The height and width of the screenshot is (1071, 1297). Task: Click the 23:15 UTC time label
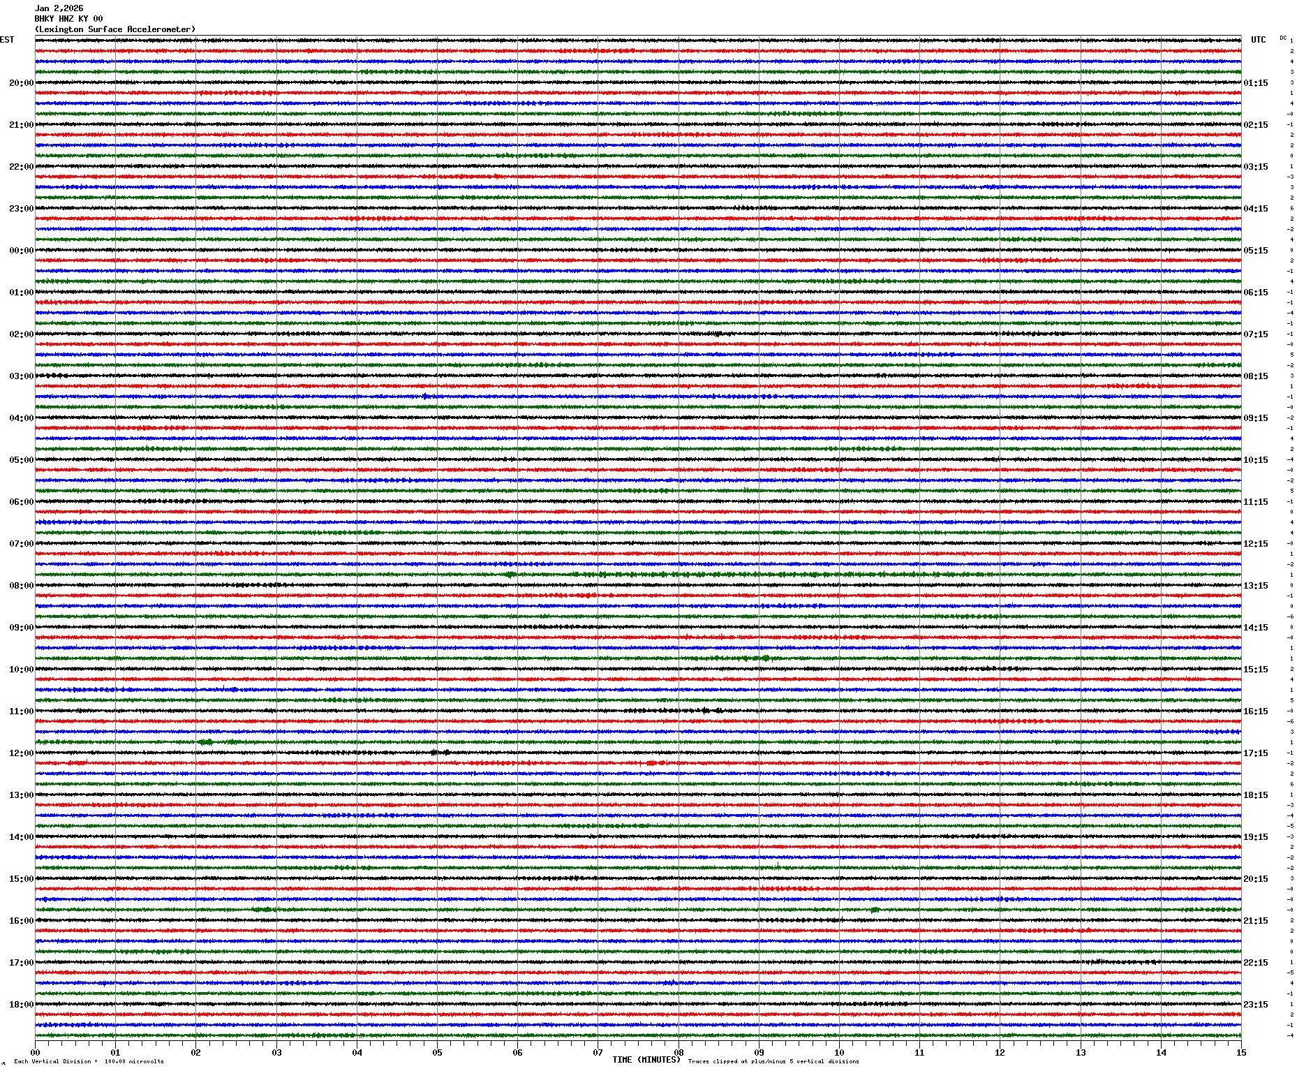(x=1256, y=1005)
